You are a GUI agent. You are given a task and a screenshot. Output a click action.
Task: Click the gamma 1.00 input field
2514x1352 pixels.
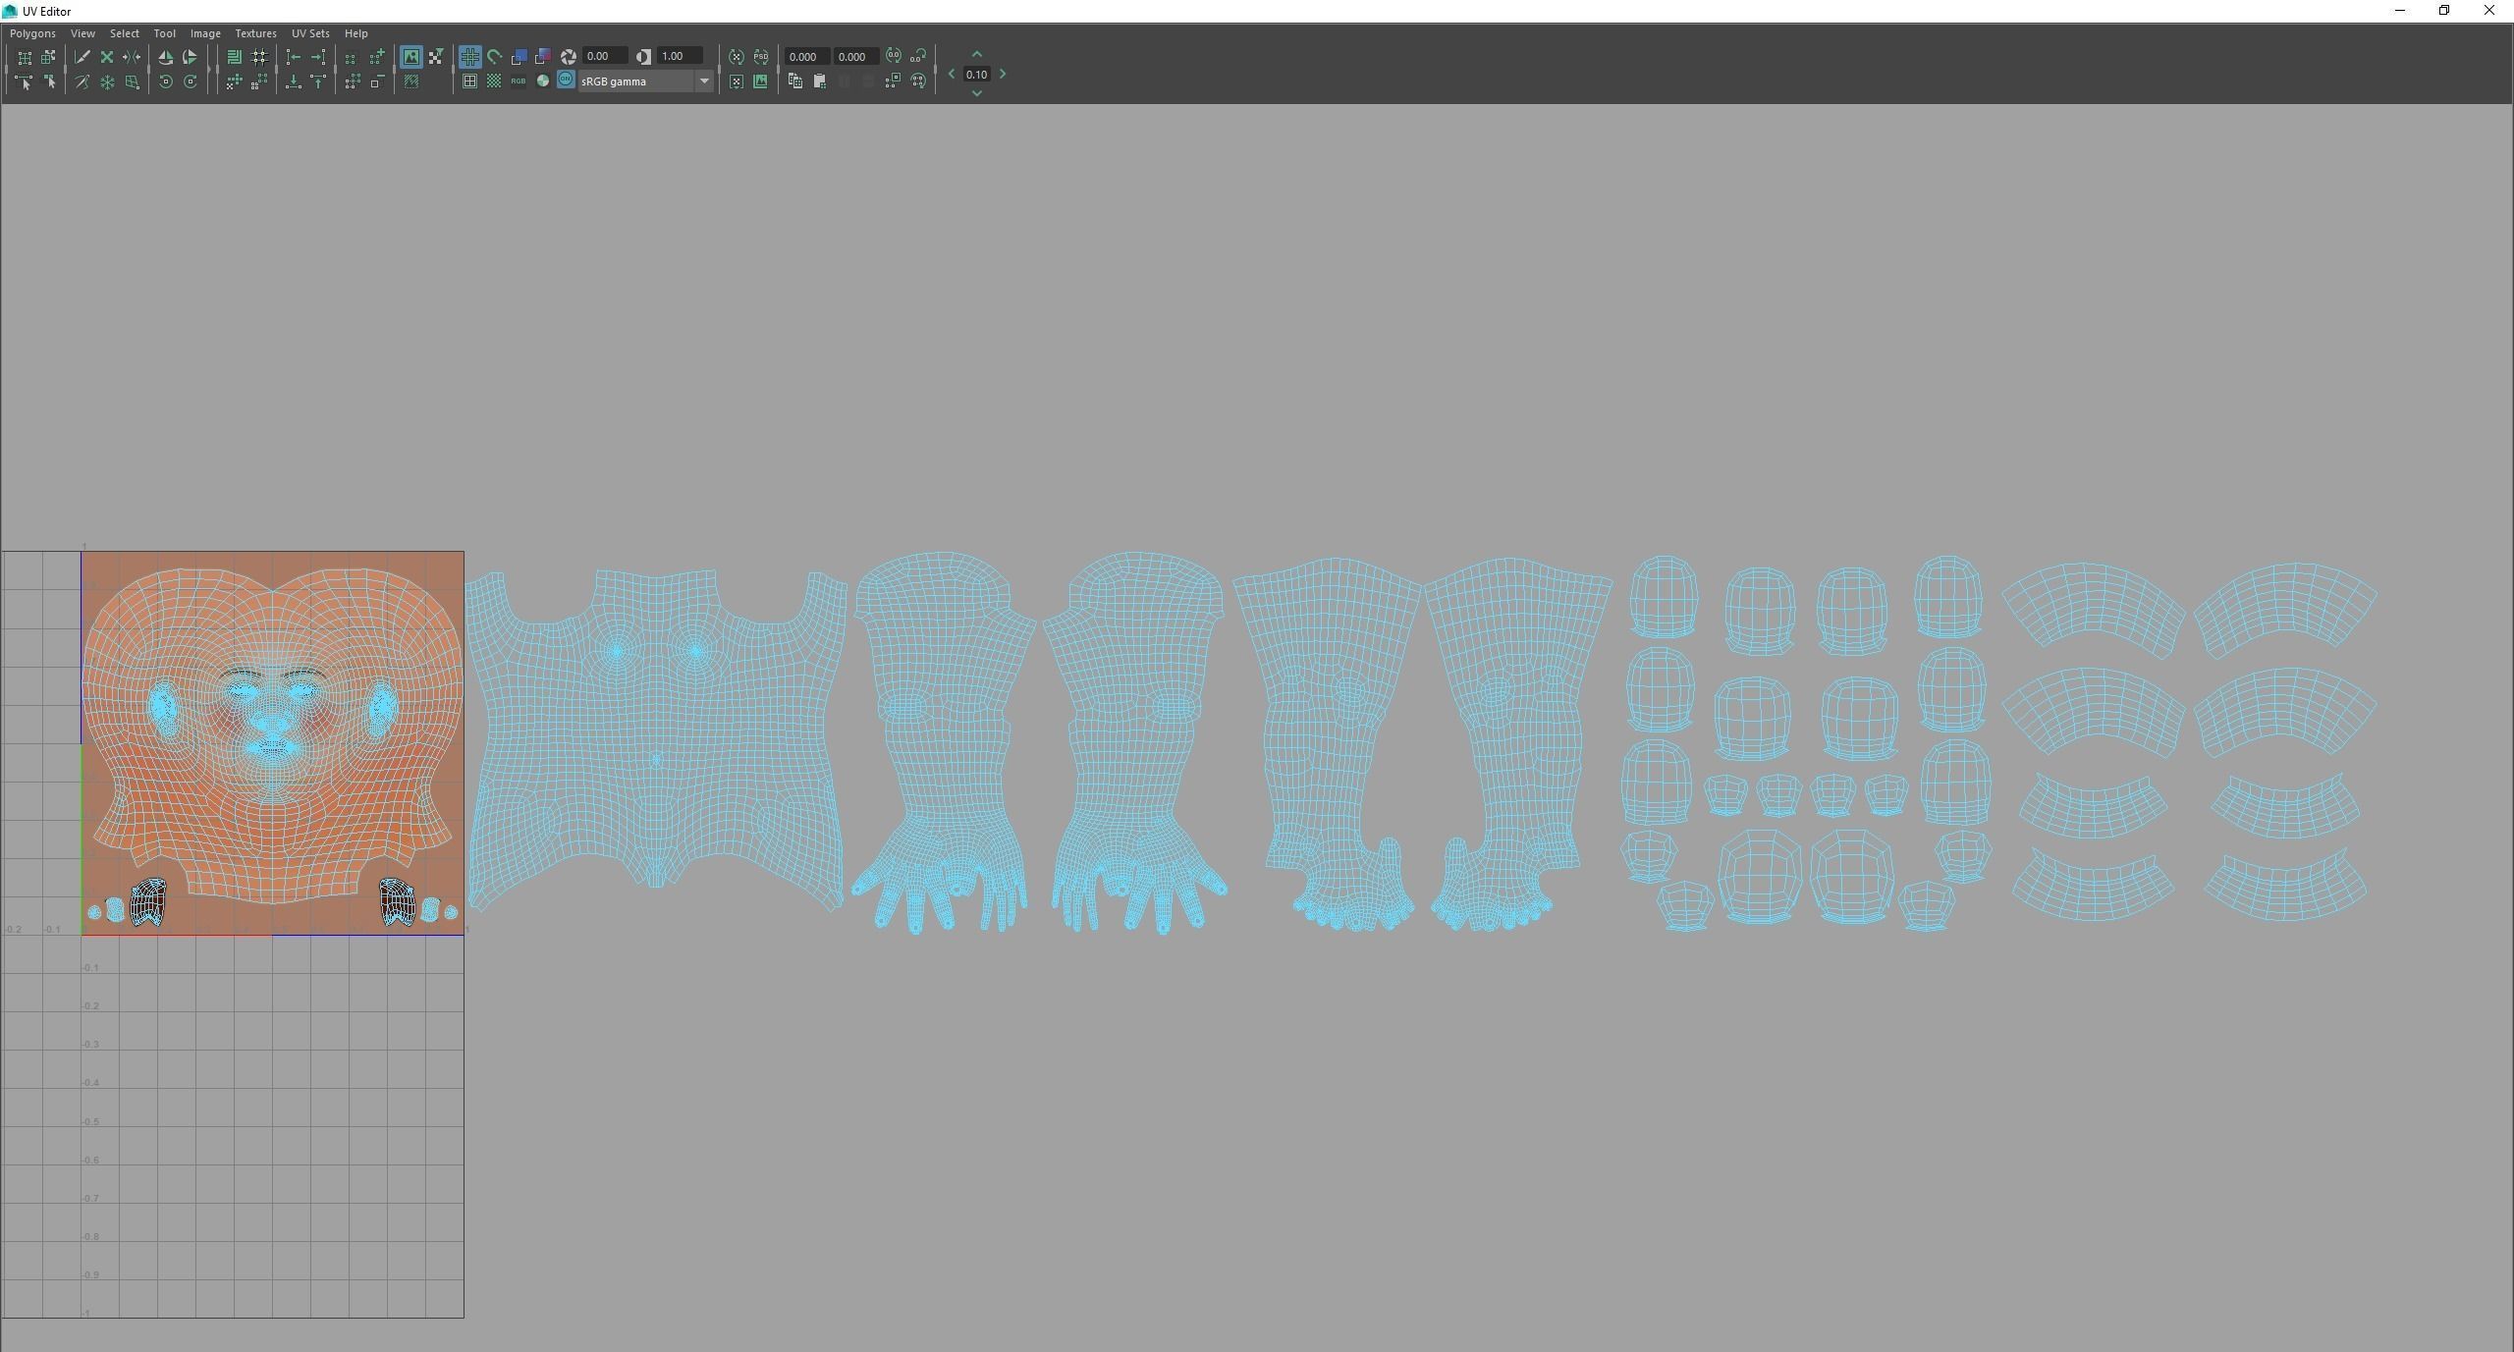coord(679,56)
